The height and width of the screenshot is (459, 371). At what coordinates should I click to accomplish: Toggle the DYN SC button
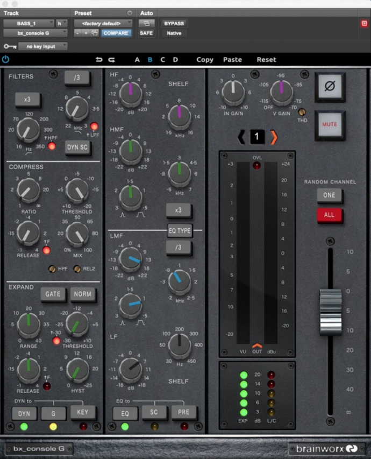(x=77, y=147)
